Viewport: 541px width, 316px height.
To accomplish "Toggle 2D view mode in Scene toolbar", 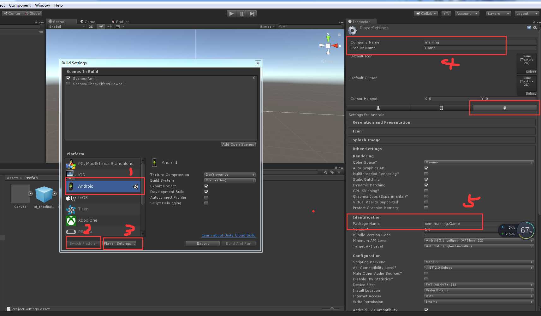I will point(91,26).
